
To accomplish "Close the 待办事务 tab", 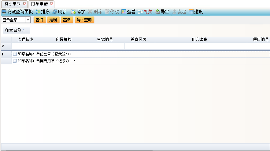I will 25,4.
